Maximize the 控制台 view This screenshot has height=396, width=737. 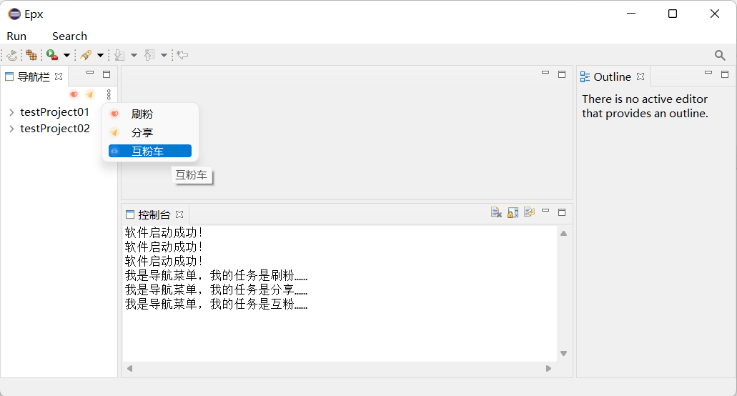point(562,212)
